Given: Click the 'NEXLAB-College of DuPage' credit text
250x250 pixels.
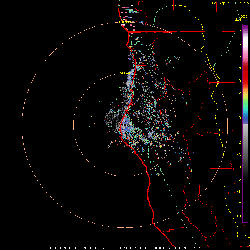Looking at the screenshot, I should [222, 3].
